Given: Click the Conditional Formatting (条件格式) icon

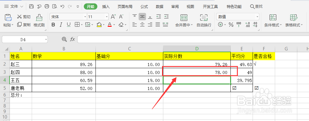Looking at the screenshot, I should point(273,18).
